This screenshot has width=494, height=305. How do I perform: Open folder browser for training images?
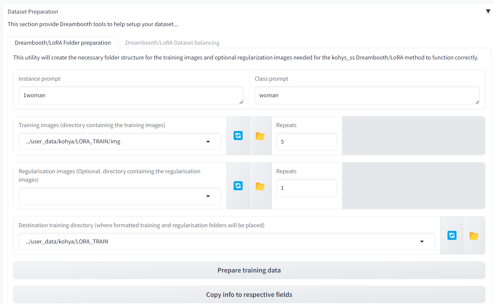point(260,136)
